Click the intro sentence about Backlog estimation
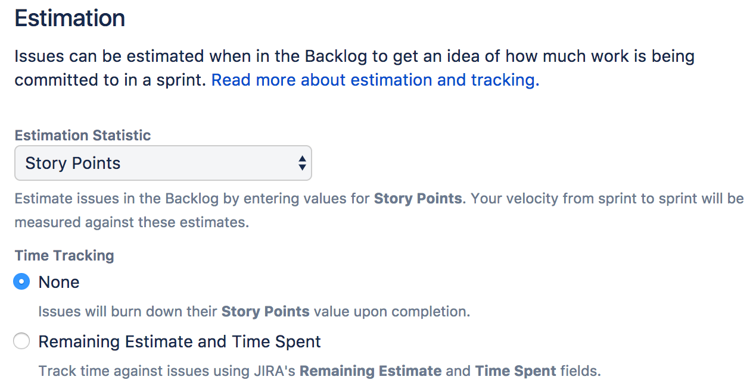The image size is (753, 389). (x=354, y=68)
